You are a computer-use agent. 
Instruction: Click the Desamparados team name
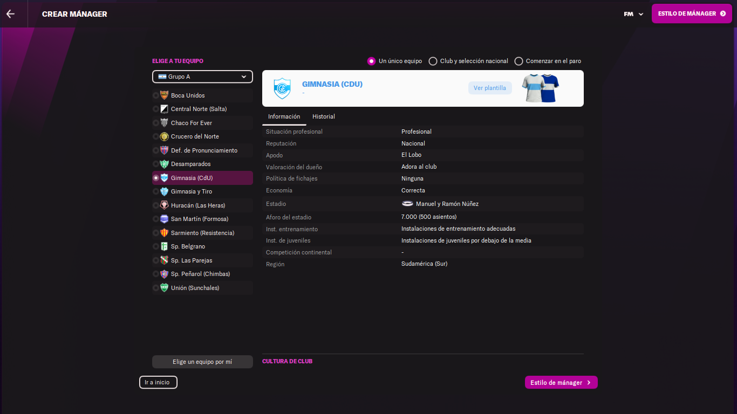190,164
